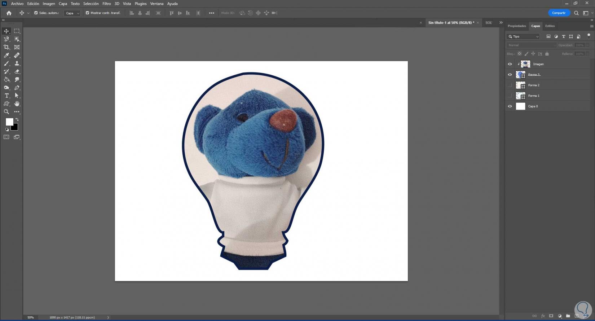Open the Capa auto-select dropdown

pos(72,13)
